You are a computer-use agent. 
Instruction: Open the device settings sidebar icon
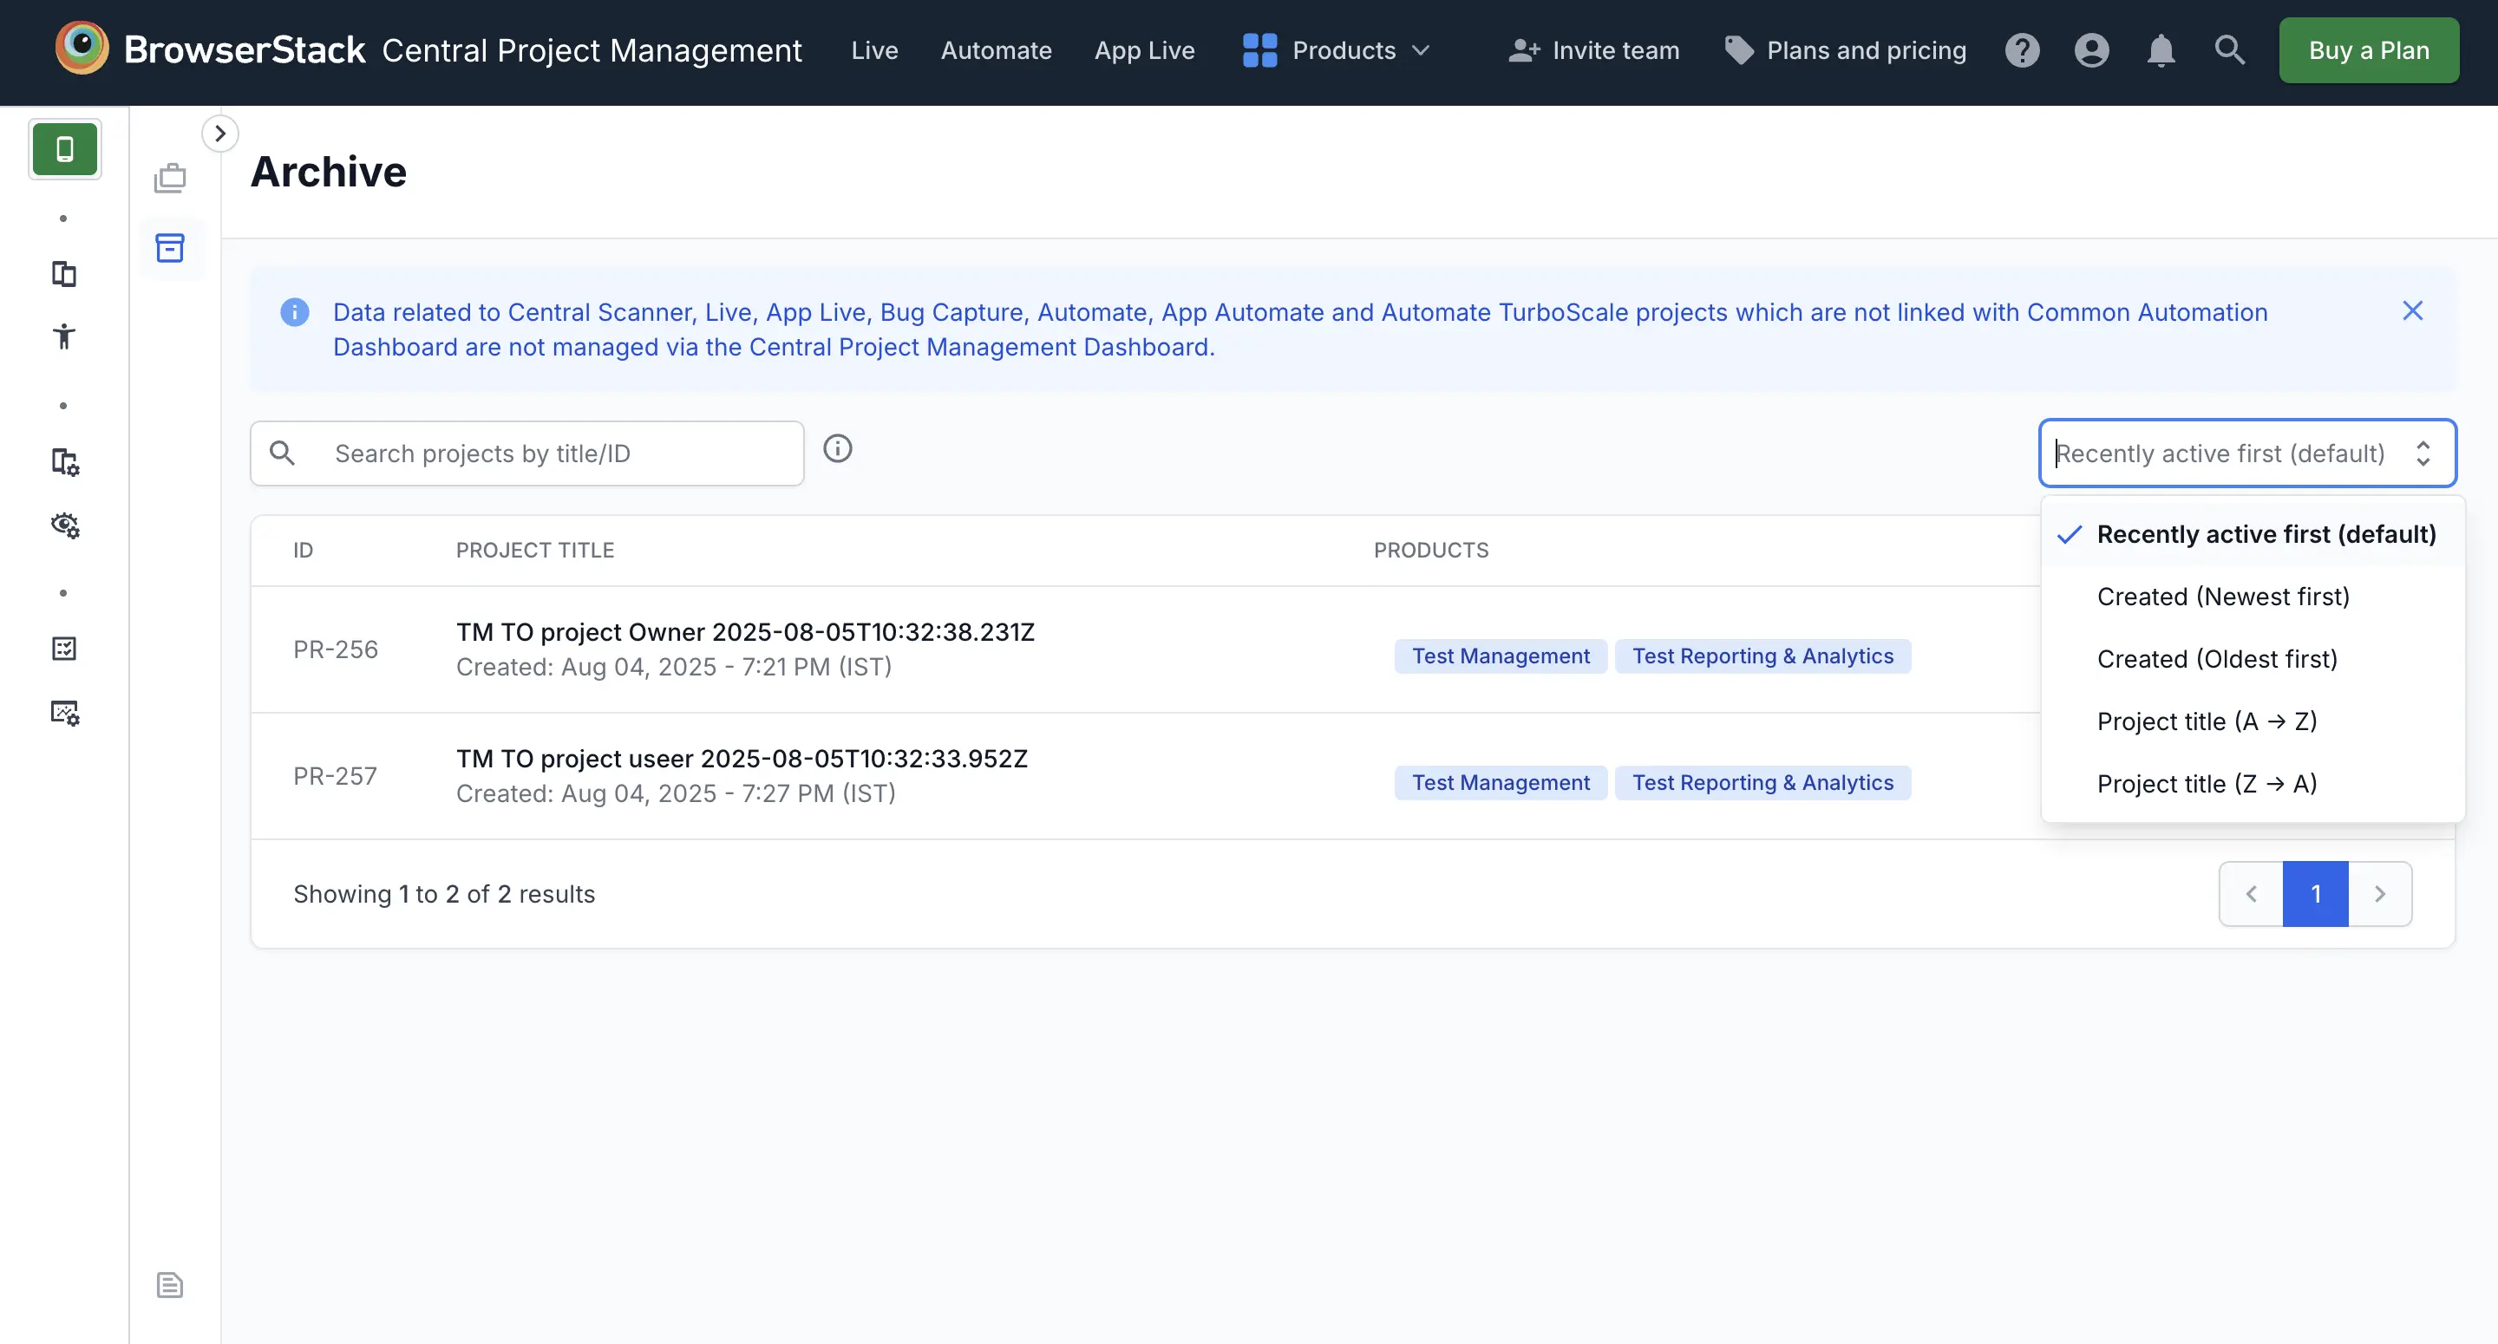pos(64,461)
